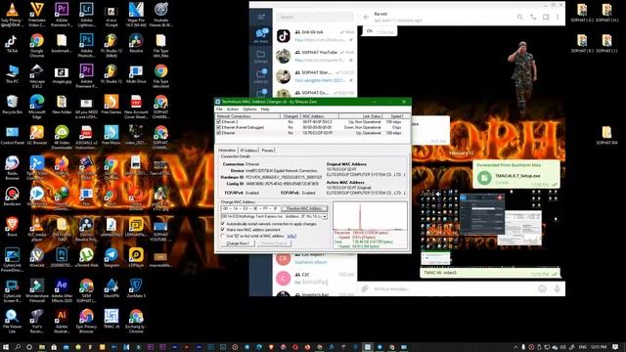Go back using the Telegram chat header arrow
Viewport: 626px width, 352px height.
coord(366,17)
